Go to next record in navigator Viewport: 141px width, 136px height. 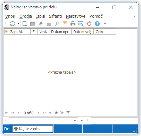(39, 113)
